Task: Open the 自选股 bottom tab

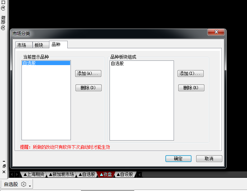Action: pyautogui.click(x=87, y=174)
